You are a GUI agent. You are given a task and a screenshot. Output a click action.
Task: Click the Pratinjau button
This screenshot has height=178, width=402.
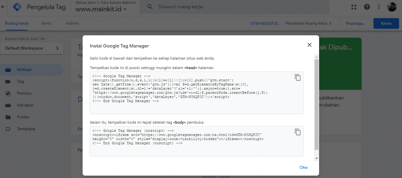click(355, 24)
